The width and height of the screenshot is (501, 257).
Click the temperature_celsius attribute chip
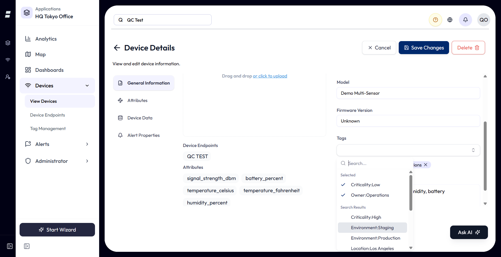click(x=210, y=190)
